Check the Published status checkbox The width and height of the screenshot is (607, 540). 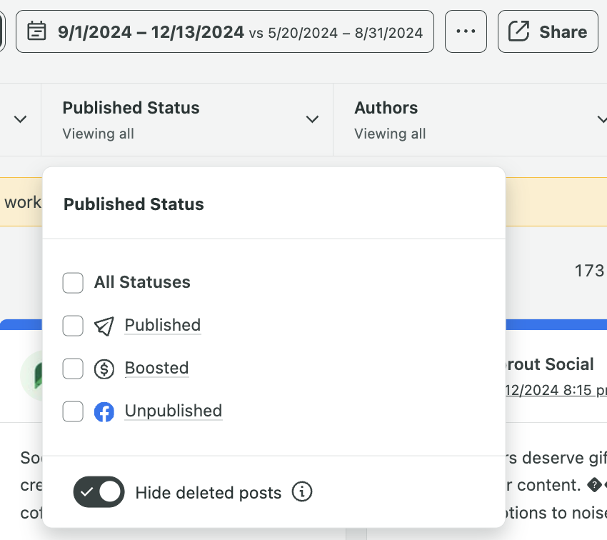(x=73, y=326)
